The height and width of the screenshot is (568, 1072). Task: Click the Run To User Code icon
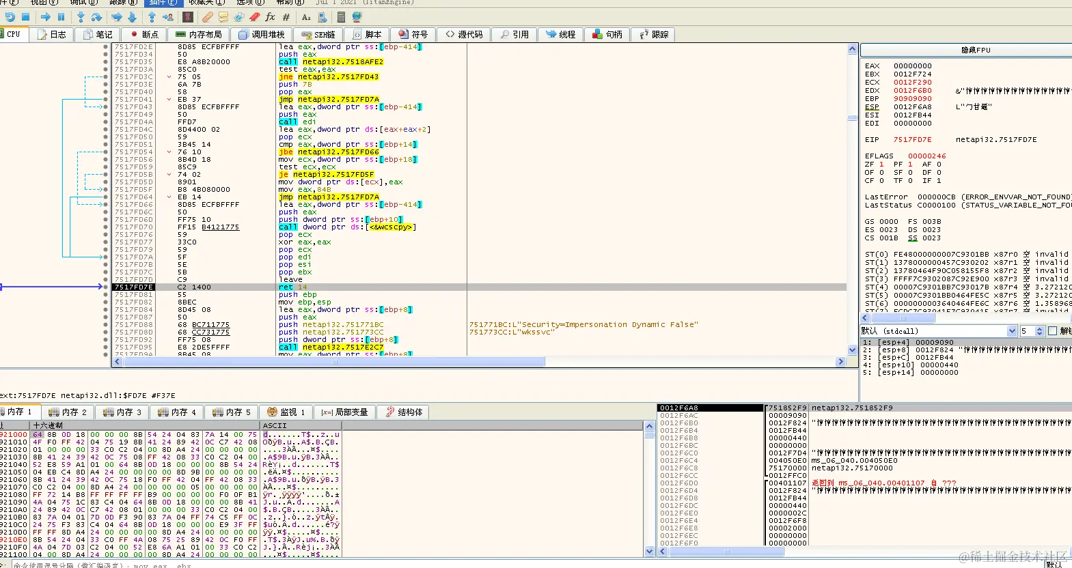pos(167,17)
